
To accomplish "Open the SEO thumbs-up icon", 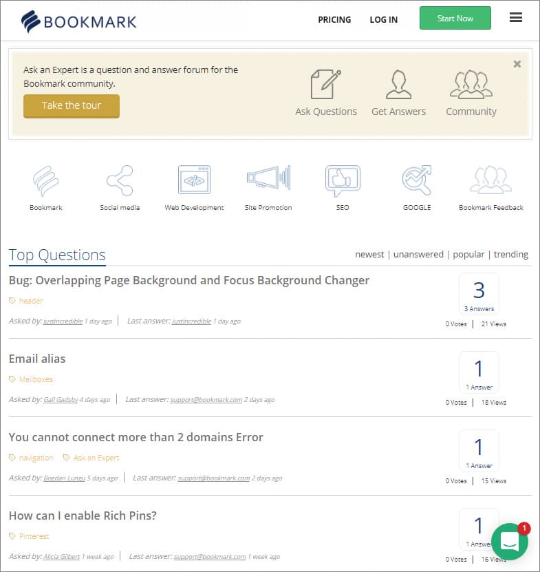I will (x=343, y=181).
